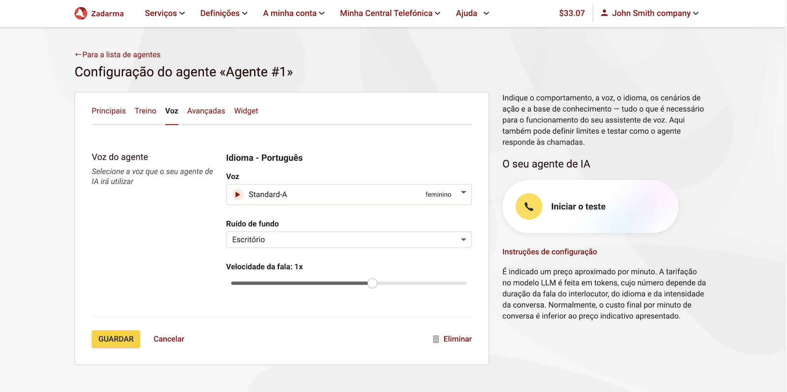Click Eliminar to delete the agent

(457, 339)
